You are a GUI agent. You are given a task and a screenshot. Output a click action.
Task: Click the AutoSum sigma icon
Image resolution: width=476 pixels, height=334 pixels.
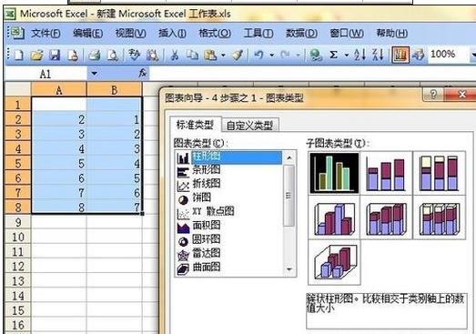pyautogui.click(x=333, y=55)
